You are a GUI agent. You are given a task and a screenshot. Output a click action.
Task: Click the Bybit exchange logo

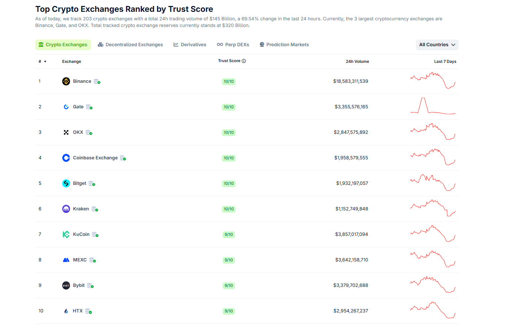pyautogui.click(x=66, y=285)
